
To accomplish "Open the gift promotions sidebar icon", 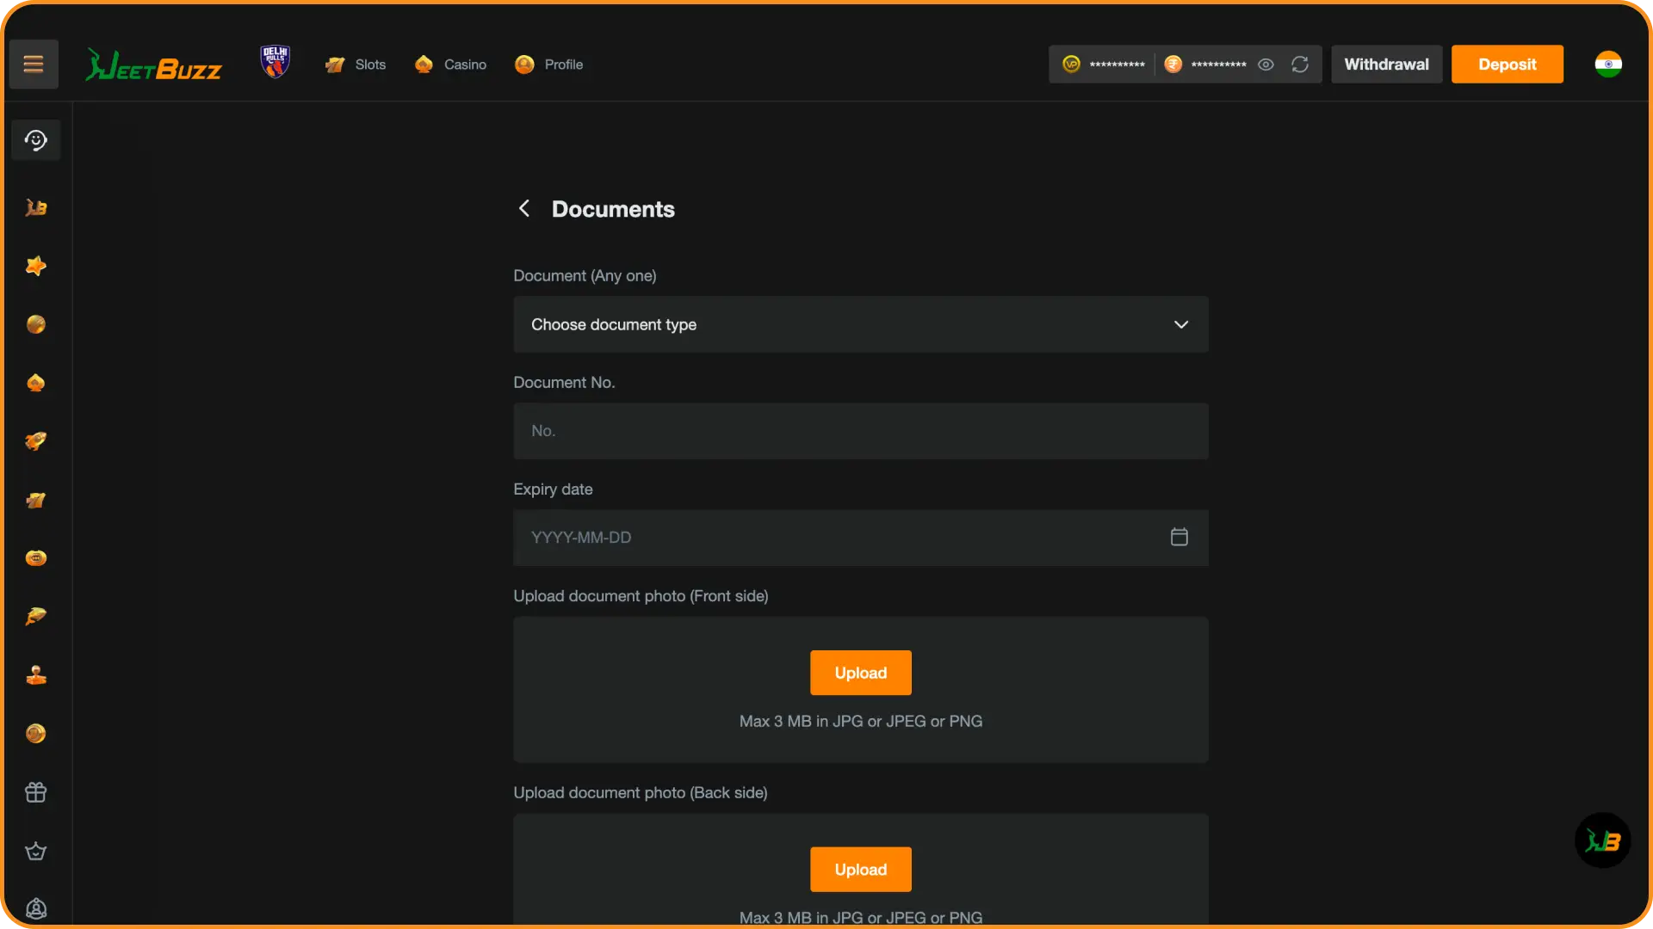I will click(36, 792).
